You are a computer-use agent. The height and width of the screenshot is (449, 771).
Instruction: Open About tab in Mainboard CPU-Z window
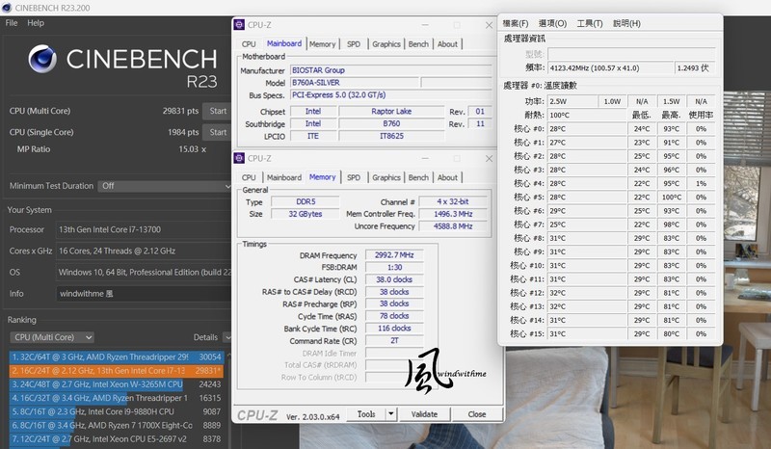[447, 44]
